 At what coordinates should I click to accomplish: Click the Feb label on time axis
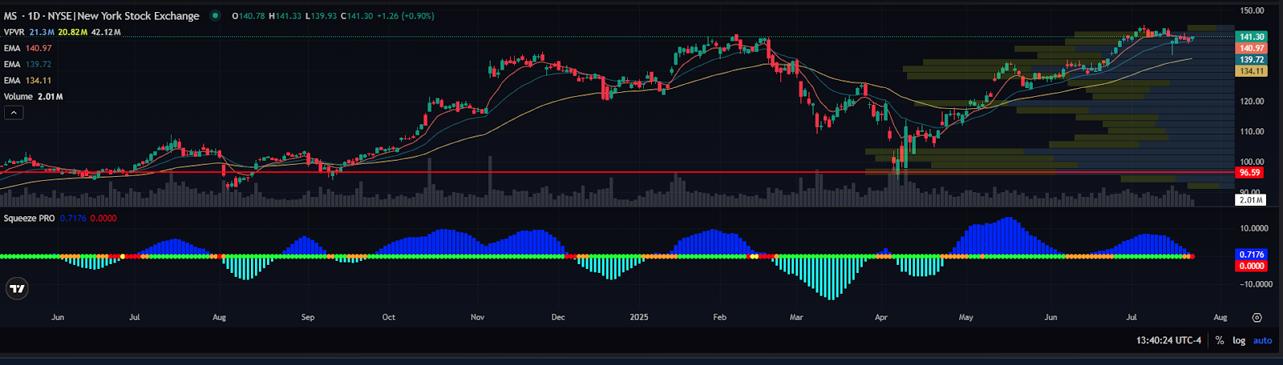pos(720,317)
